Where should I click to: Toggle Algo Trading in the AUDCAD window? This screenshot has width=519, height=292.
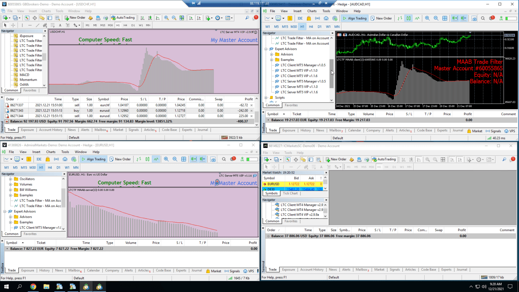[354, 18]
